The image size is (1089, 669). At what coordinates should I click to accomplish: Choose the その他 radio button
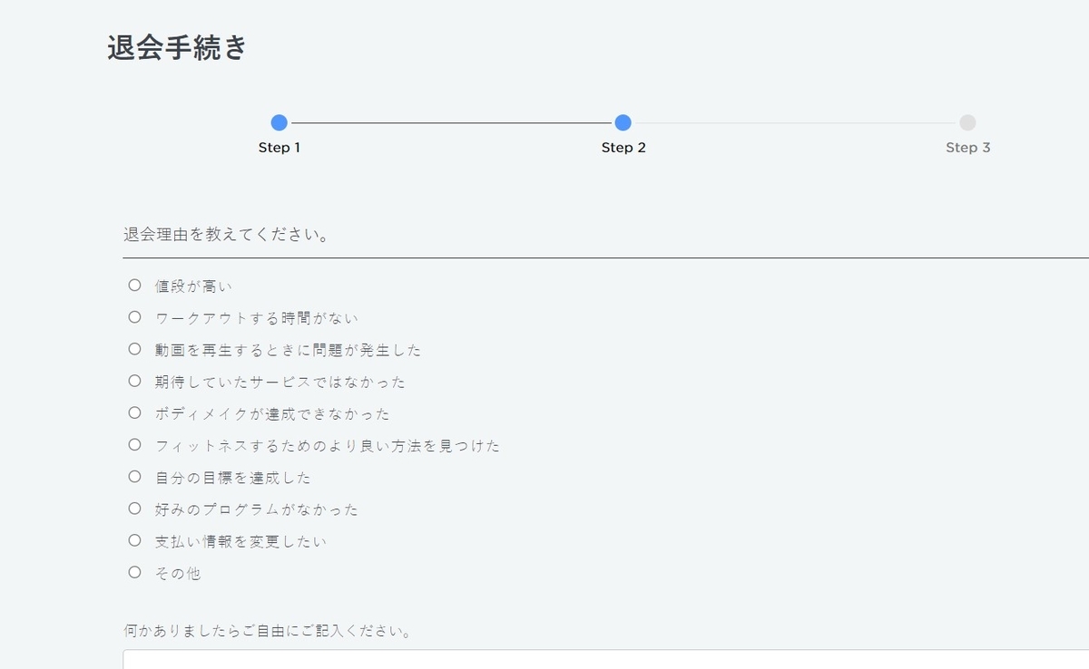coord(134,572)
